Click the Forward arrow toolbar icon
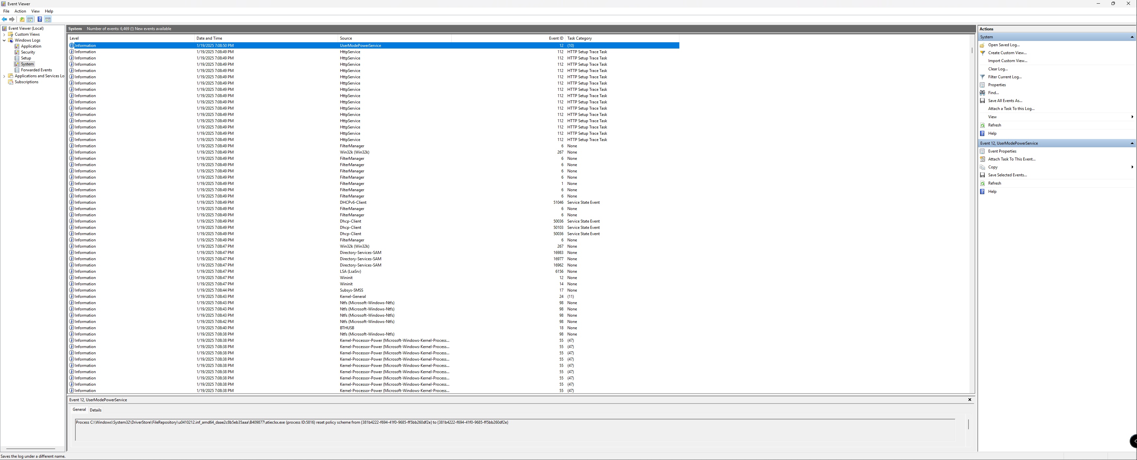This screenshot has width=1137, height=460. pyautogui.click(x=12, y=19)
